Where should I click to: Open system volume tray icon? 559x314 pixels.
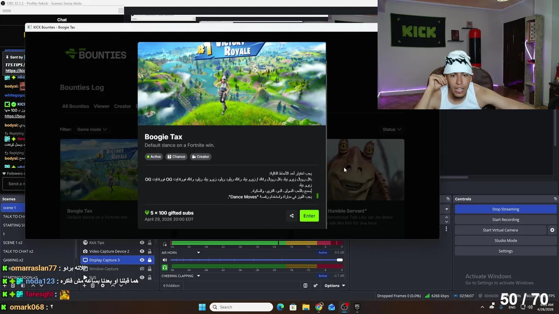(x=530, y=307)
